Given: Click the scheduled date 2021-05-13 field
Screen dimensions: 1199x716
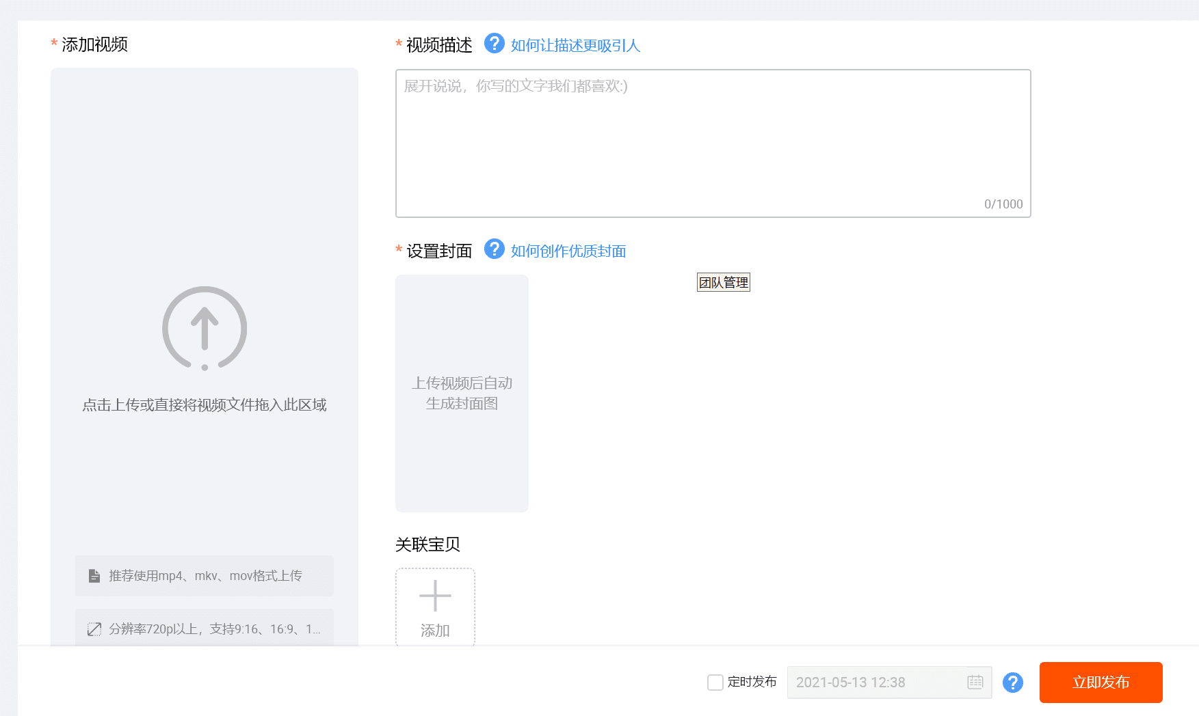Looking at the screenshot, I should (889, 683).
